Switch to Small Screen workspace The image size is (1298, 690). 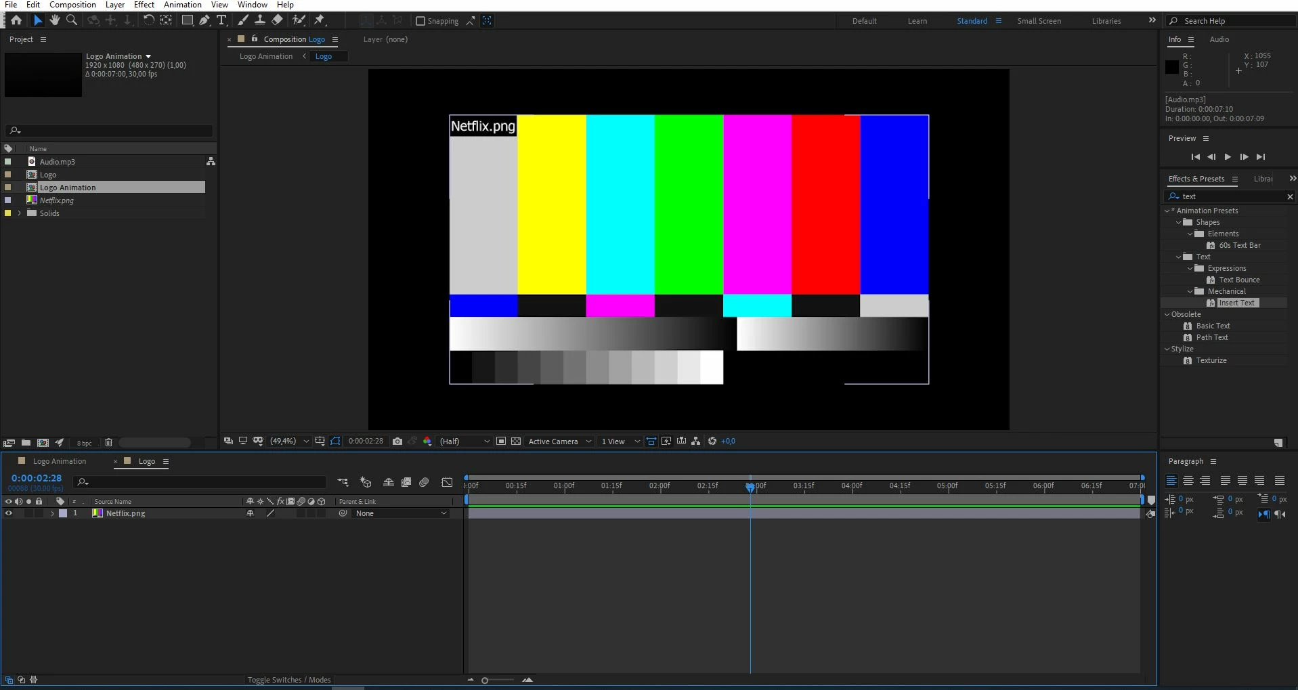coord(1039,21)
